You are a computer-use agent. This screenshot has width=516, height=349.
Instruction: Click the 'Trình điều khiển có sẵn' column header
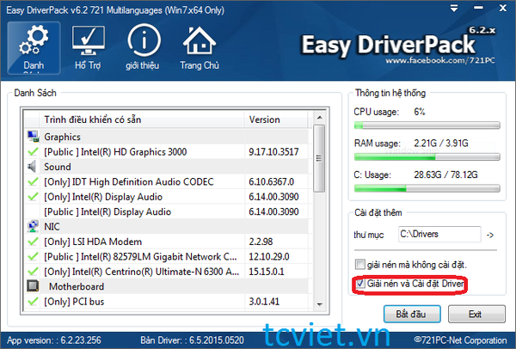click(142, 119)
